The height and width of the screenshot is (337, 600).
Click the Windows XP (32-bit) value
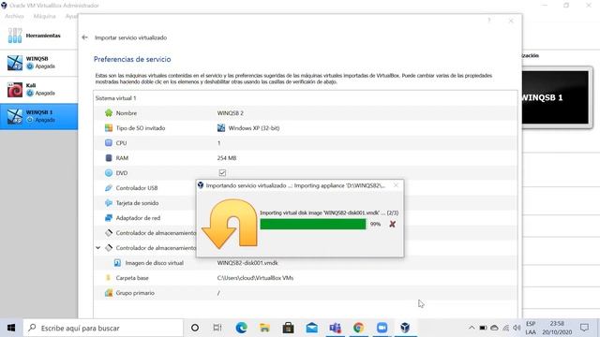click(254, 128)
